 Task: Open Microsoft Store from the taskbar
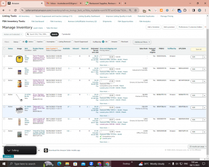pos(75,164)
